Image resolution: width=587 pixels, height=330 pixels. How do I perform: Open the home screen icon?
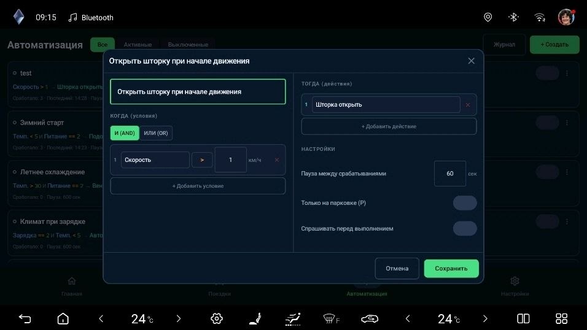click(63, 318)
